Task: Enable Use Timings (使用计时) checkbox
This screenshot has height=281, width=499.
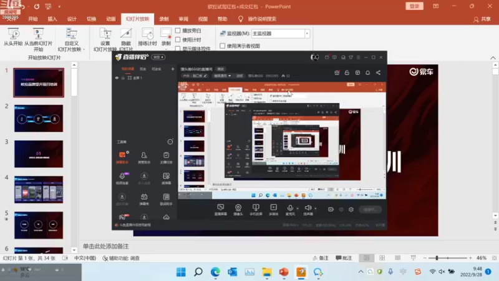Action: click(x=178, y=39)
